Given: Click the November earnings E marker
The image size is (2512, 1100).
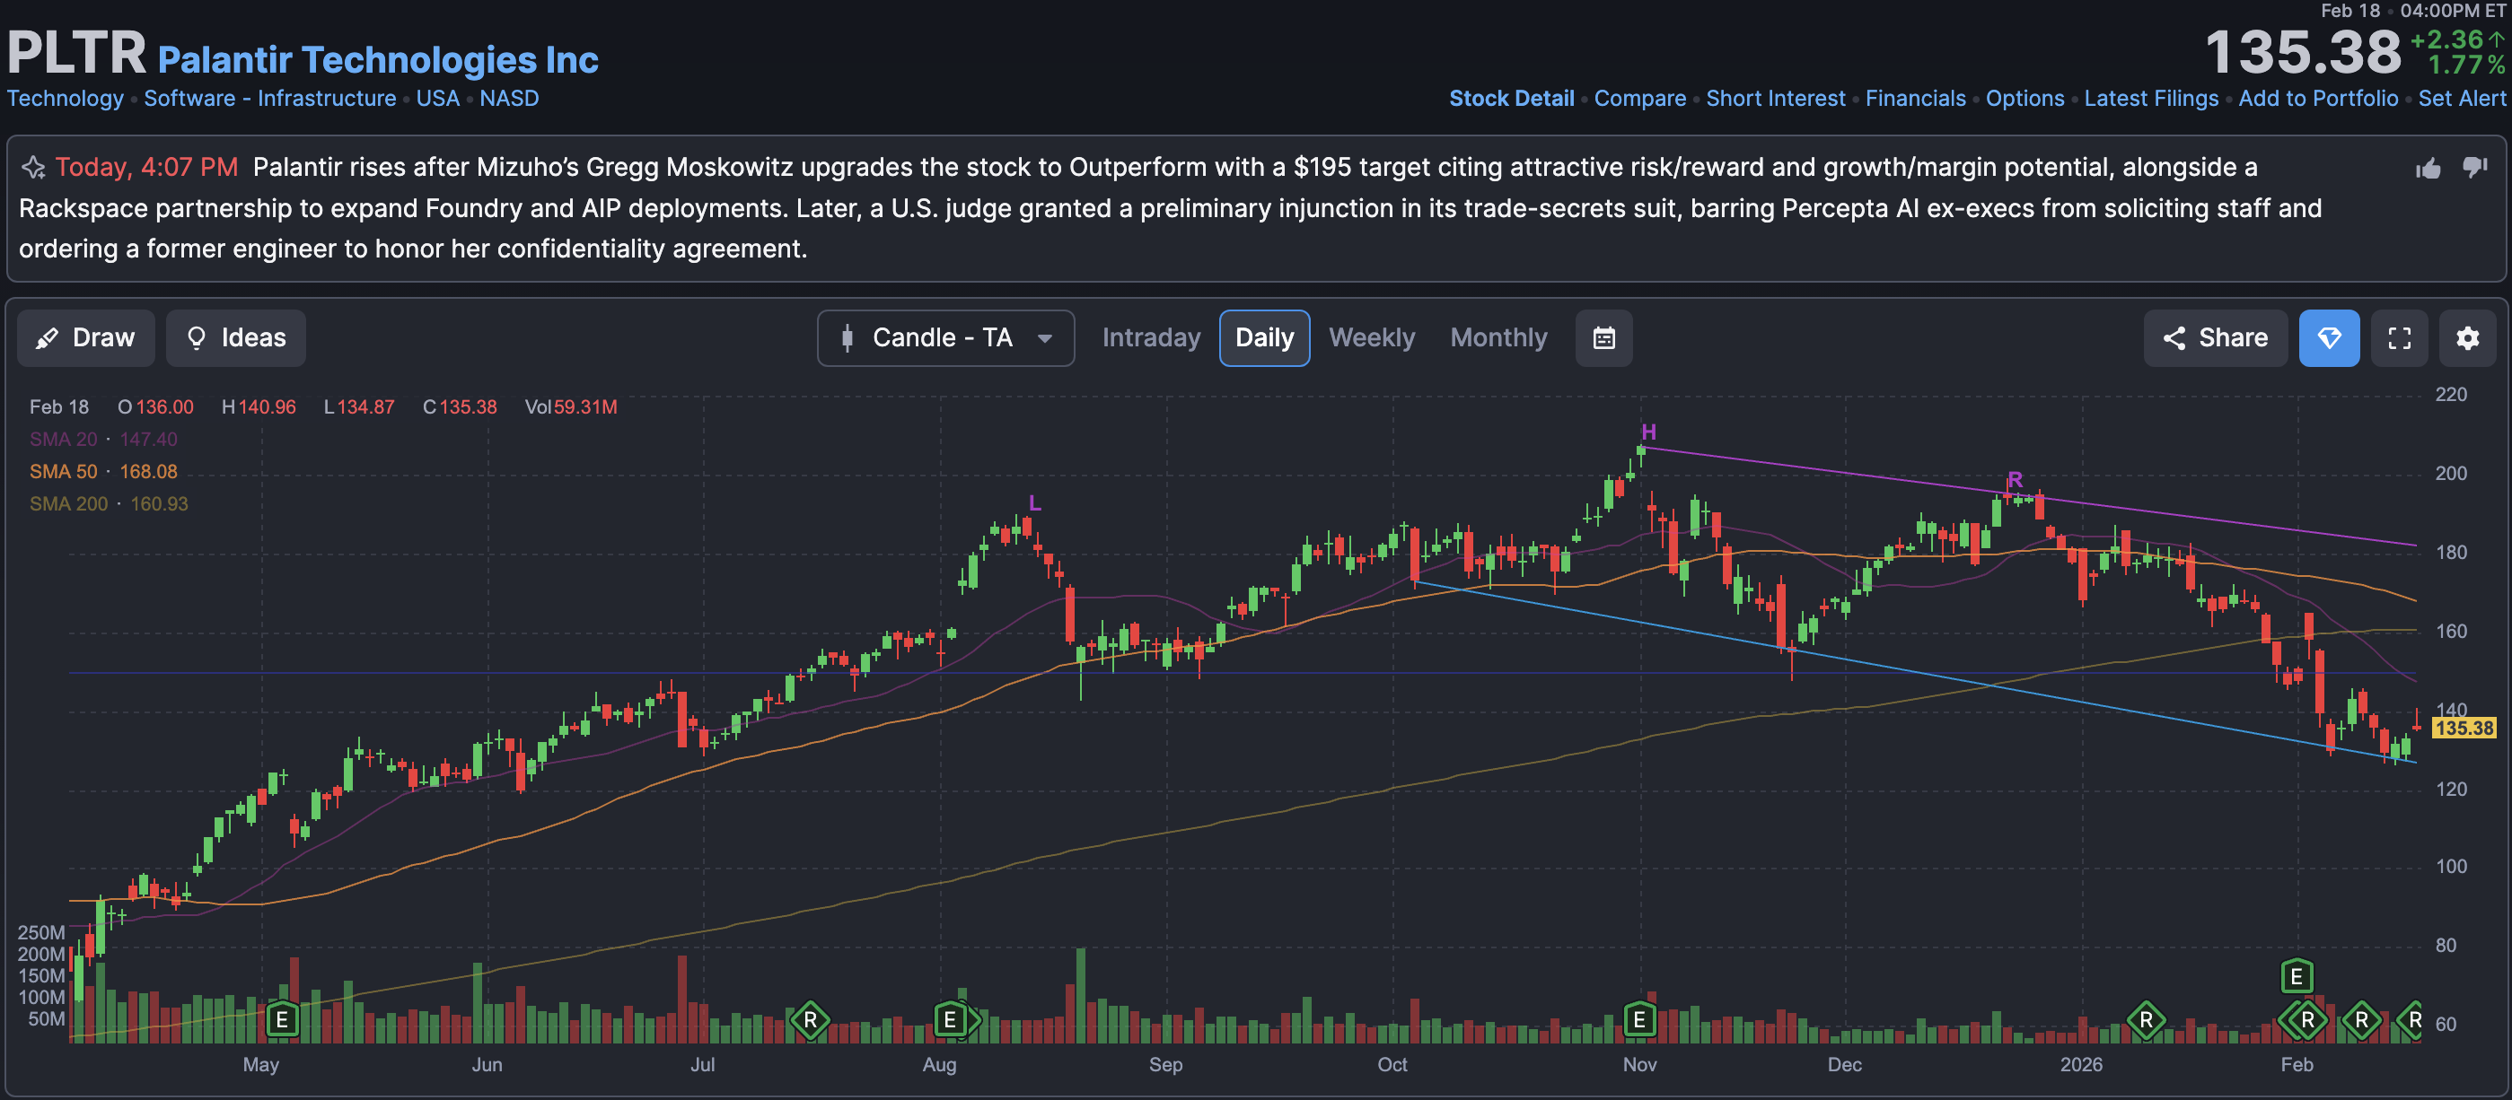Looking at the screenshot, I should click(x=1639, y=1019).
